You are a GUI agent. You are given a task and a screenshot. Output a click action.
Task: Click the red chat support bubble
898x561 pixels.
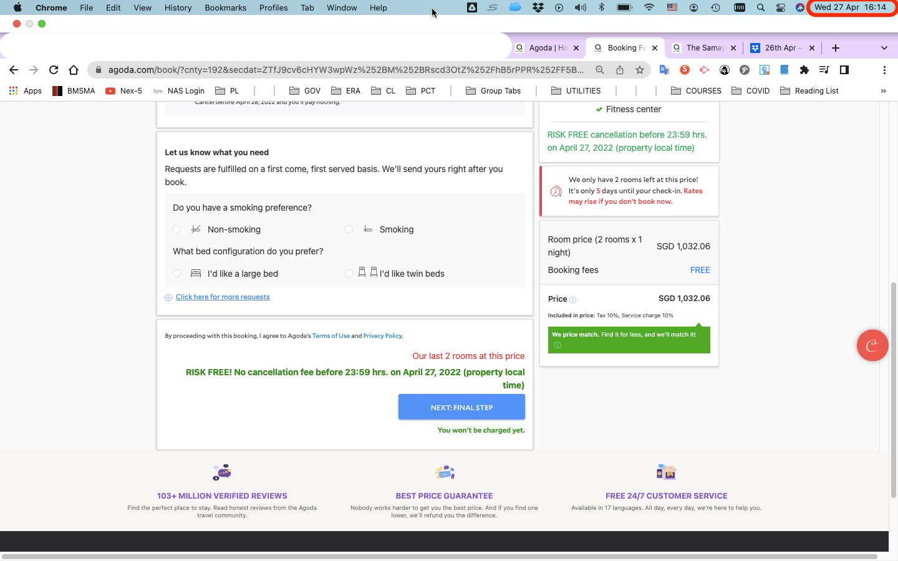click(x=872, y=345)
